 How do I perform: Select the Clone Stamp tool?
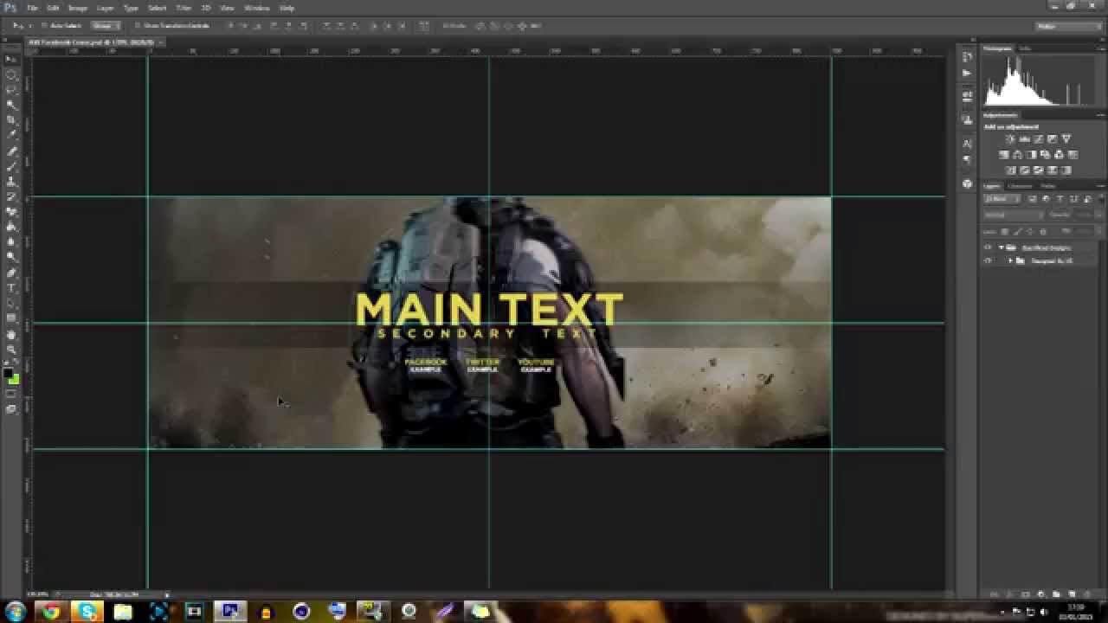[x=11, y=183]
